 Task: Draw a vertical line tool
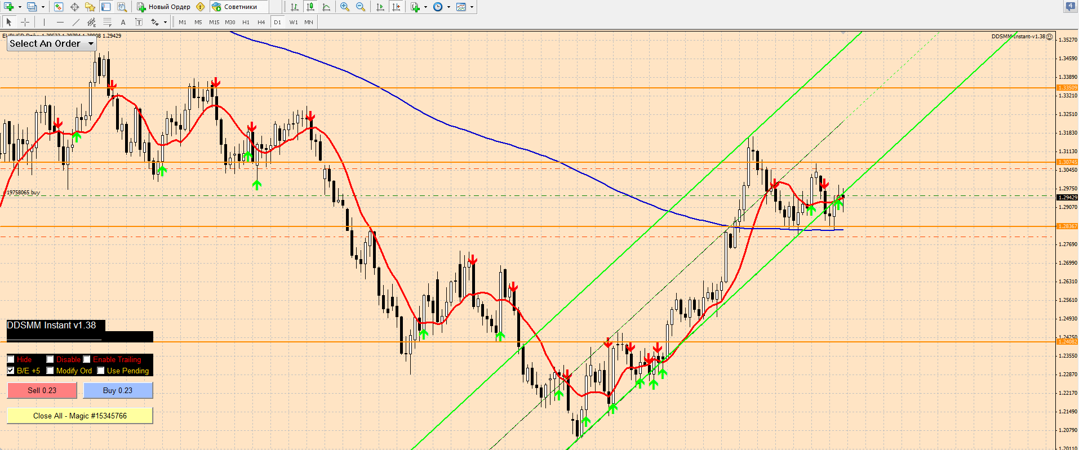point(44,22)
